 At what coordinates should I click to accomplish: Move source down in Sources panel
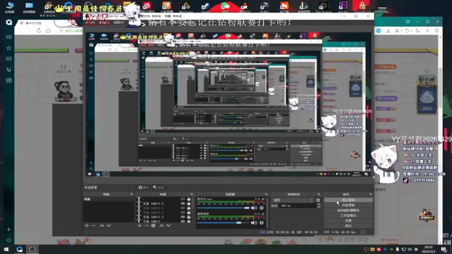(x=168, y=226)
